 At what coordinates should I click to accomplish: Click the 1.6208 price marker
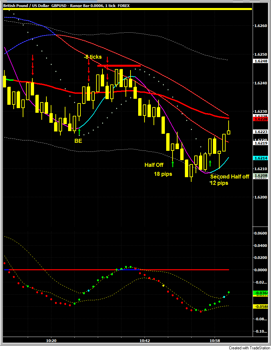click(x=261, y=176)
